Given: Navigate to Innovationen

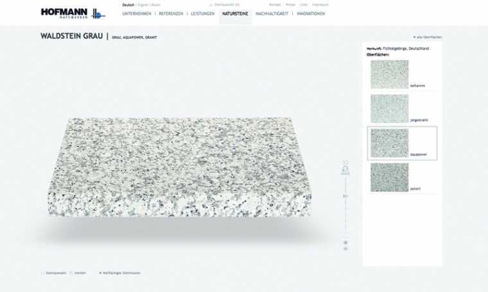Looking at the screenshot, I should 311,13.
